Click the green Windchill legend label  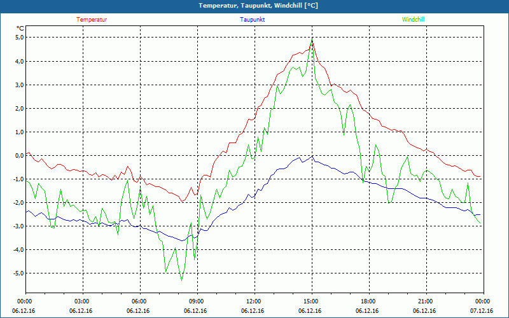tap(413, 20)
